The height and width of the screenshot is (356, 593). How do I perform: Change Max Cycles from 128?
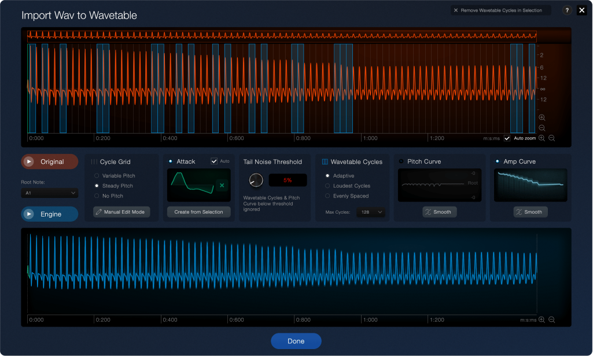point(370,211)
